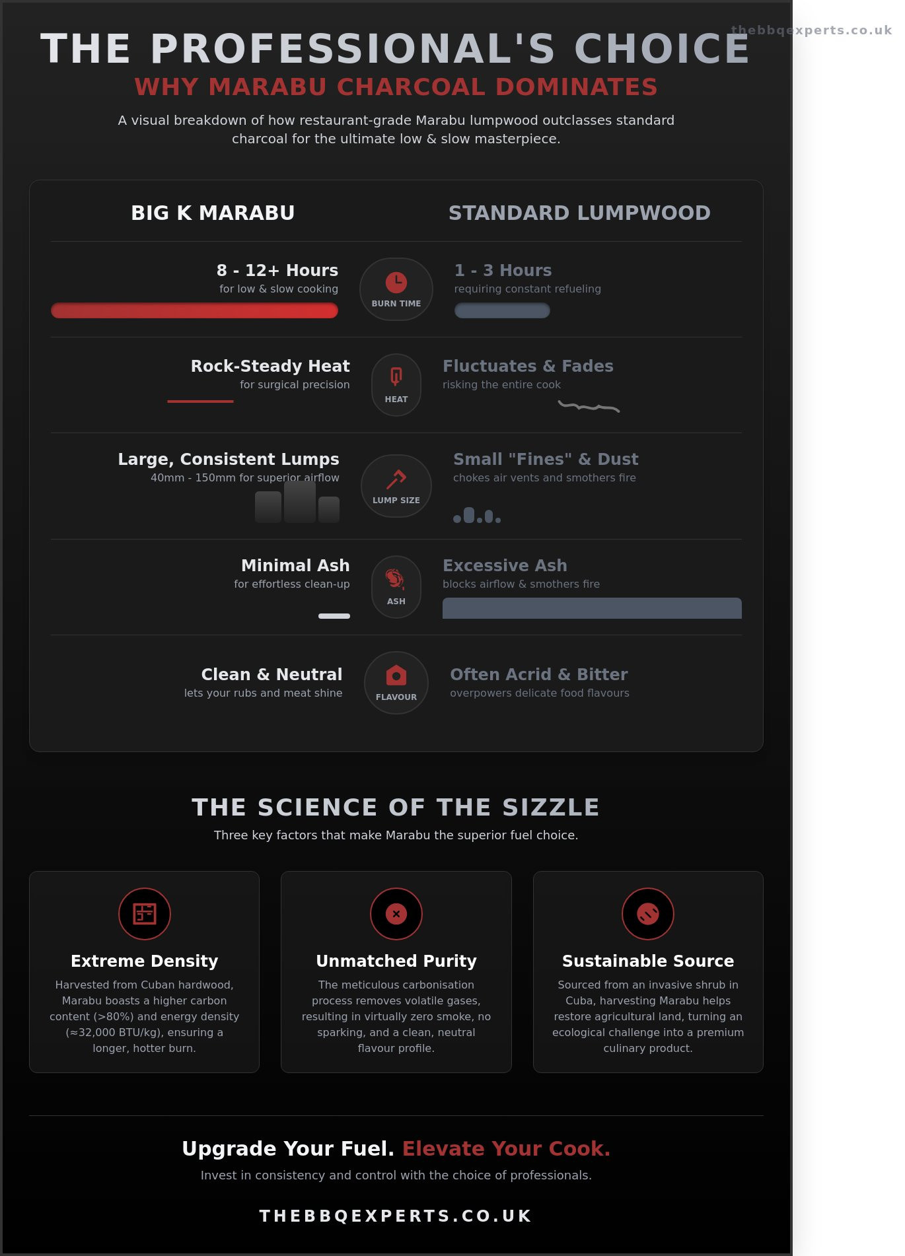Image resolution: width=905 pixels, height=1256 pixels.
Task: Click the red Marabu burn time bar
Action: [x=194, y=310]
